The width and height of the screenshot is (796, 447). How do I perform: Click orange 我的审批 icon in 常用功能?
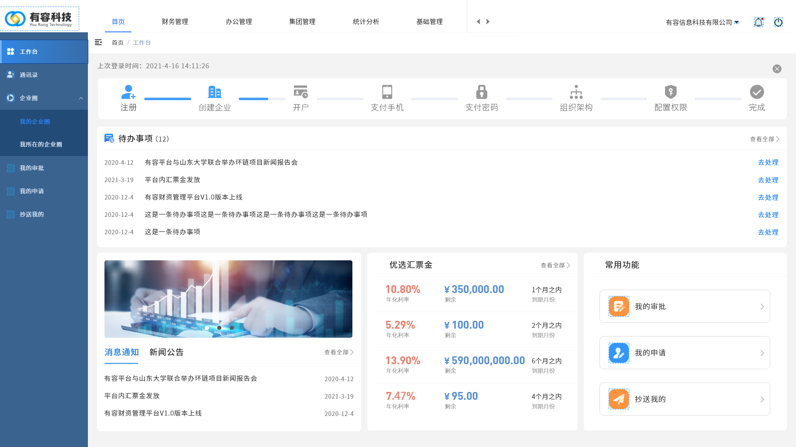pos(619,306)
